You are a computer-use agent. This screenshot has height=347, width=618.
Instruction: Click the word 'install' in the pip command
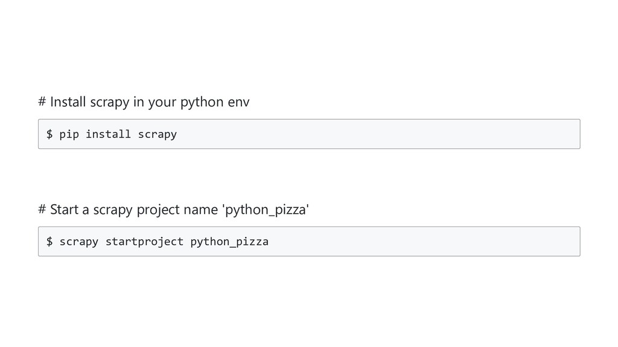(x=108, y=134)
